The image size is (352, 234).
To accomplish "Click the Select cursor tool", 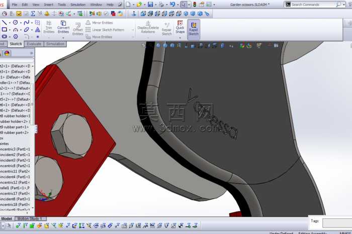I will click(184, 4).
